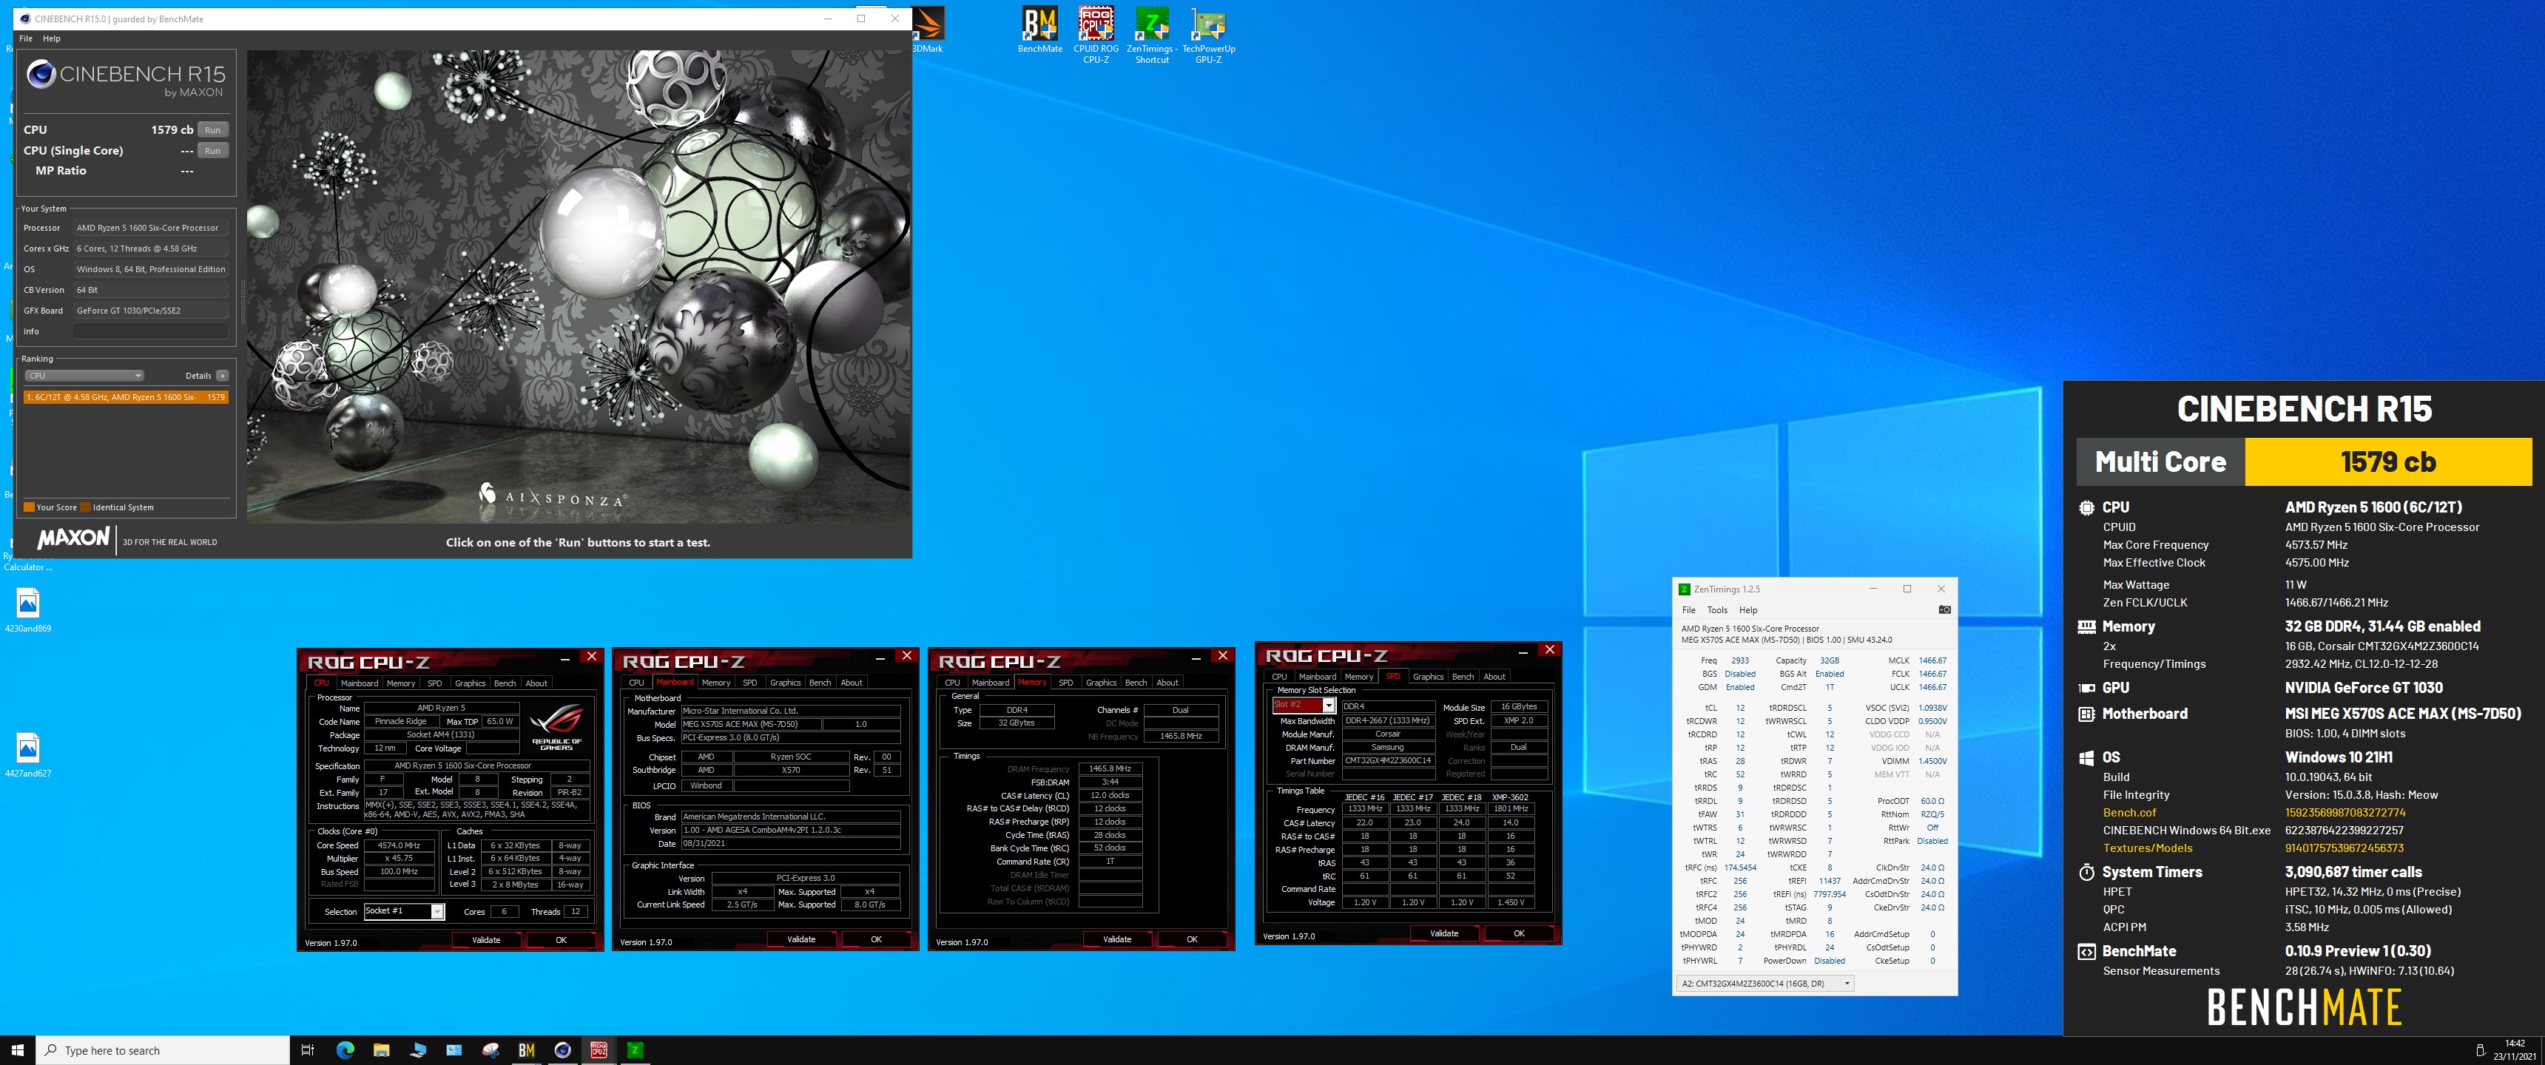Open the TechPowerUp GPU-Z desktop shortcut
This screenshot has height=1065, width=2545.
(x=1208, y=35)
